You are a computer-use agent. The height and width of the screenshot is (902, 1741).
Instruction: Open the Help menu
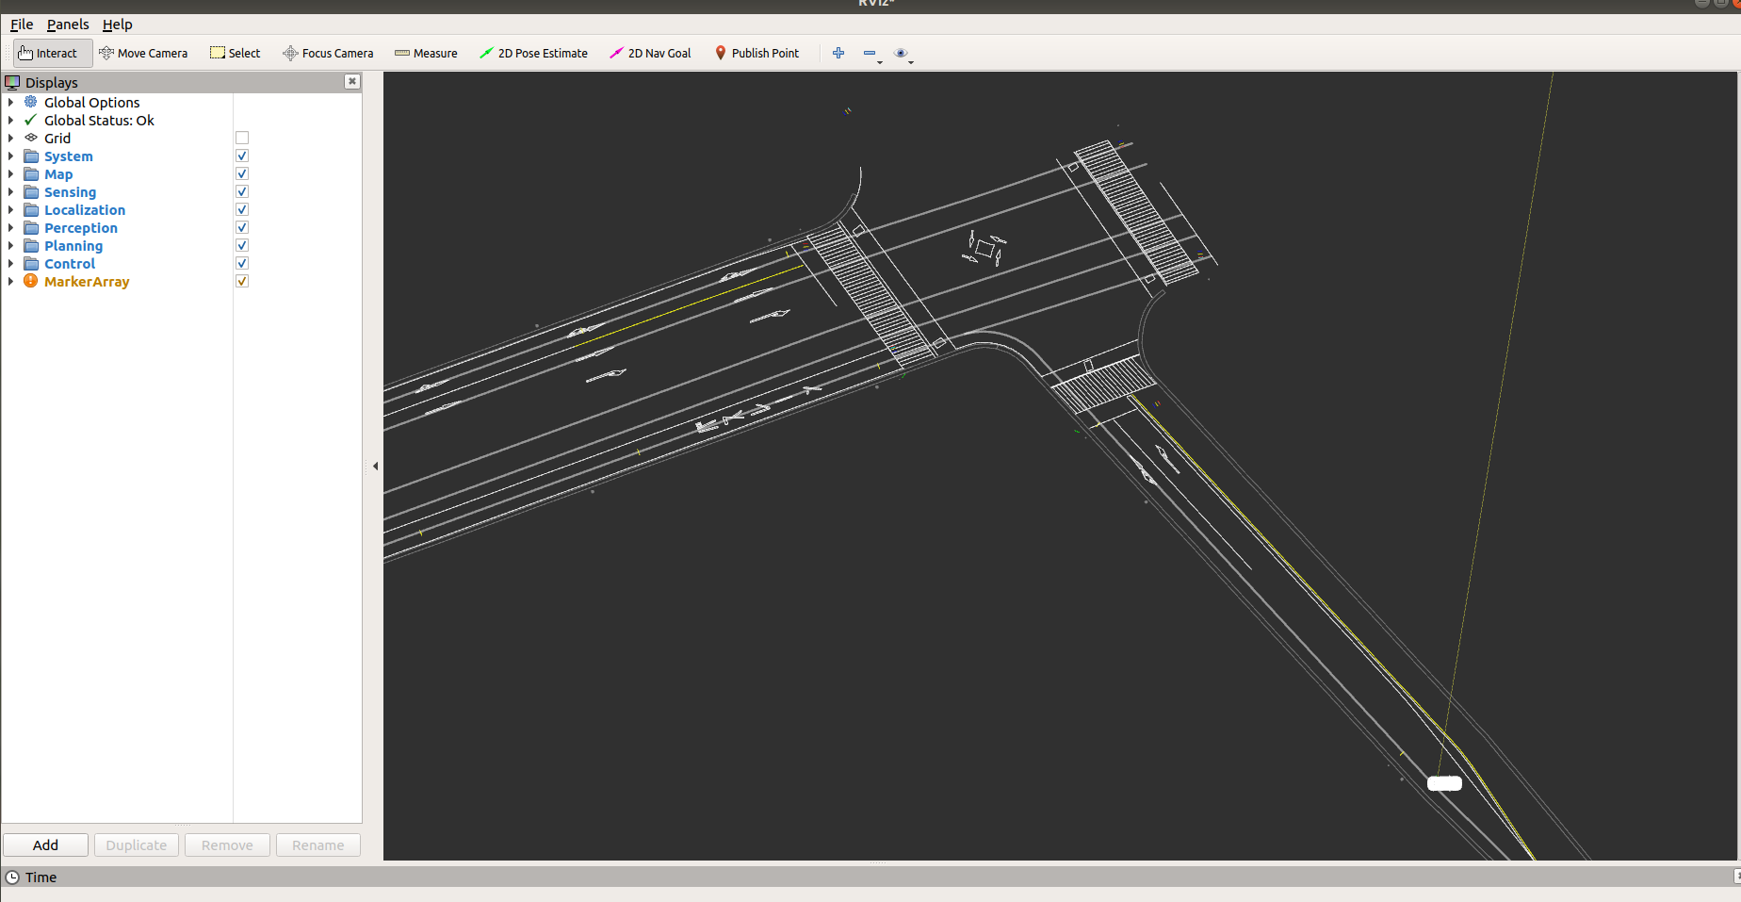(x=117, y=25)
